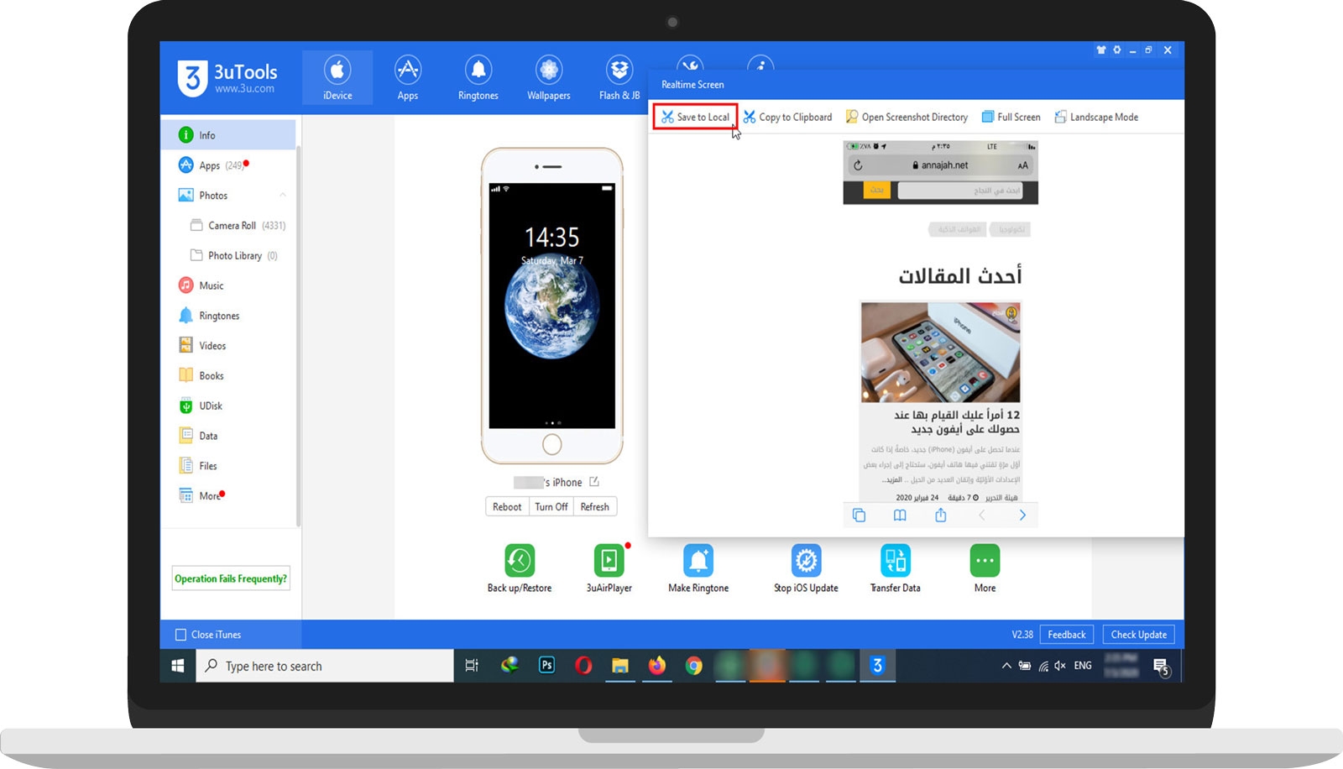
Task: Expand the More item in the sidebar
Action: pos(209,495)
